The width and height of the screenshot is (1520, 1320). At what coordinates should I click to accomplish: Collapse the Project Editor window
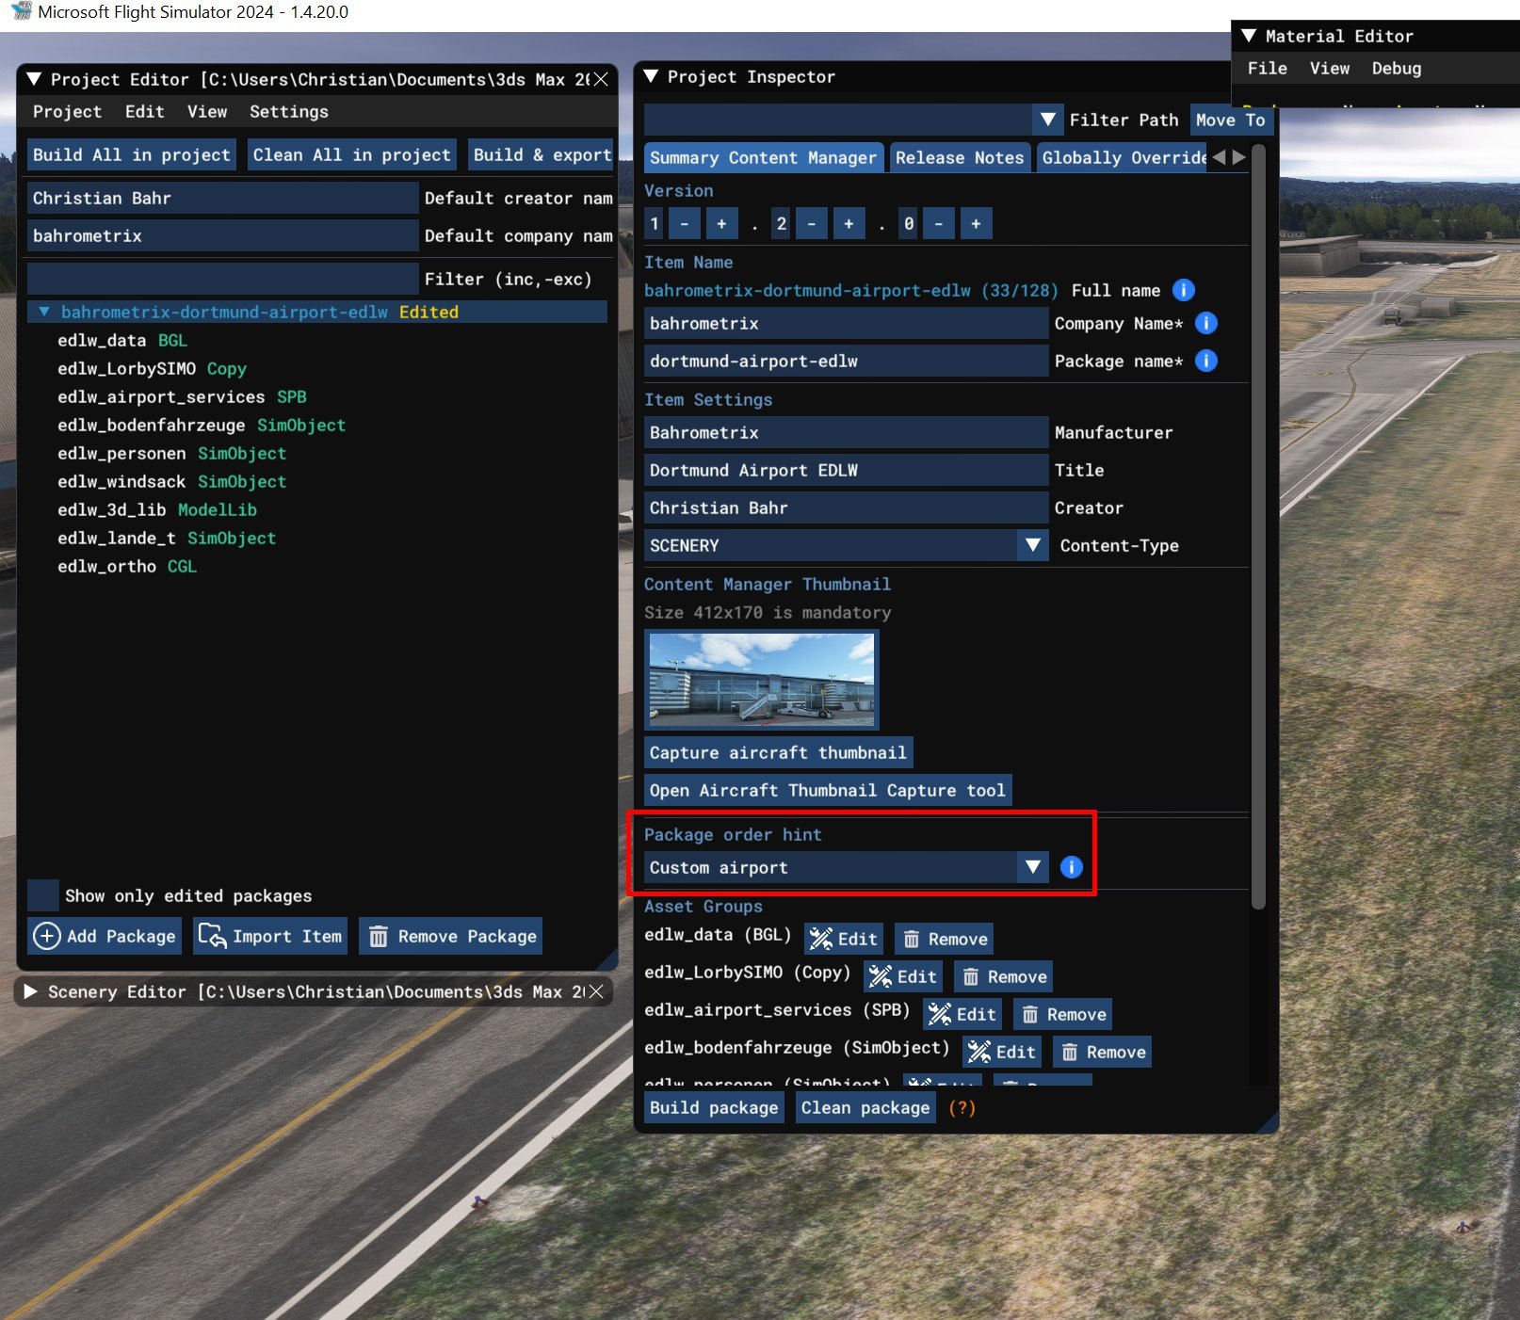coord(34,79)
